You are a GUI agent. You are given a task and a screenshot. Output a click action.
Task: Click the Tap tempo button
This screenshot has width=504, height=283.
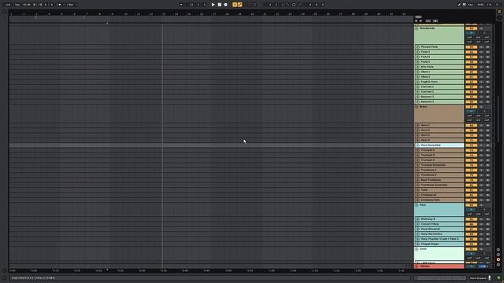tap(17, 5)
